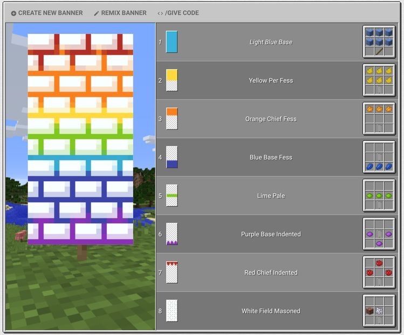Click the Create New Banner button

click(x=47, y=13)
